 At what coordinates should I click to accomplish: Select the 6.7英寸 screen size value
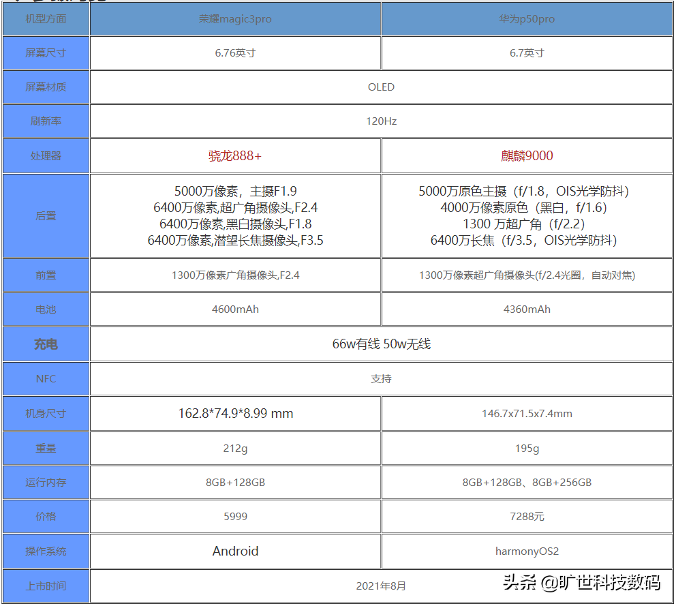click(527, 53)
